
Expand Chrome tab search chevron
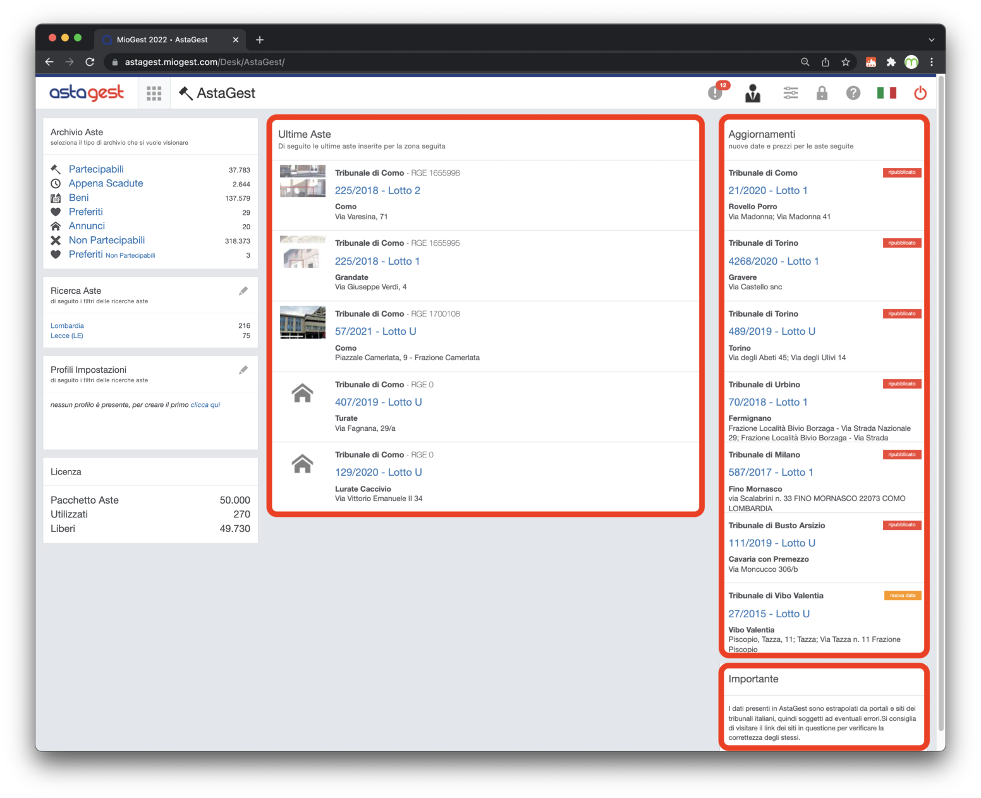pyautogui.click(x=931, y=40)
